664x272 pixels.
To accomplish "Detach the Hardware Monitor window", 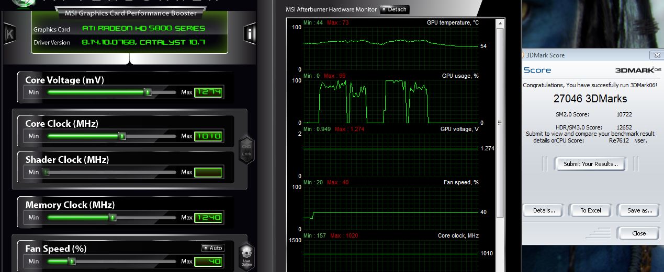I will (395, 9).
